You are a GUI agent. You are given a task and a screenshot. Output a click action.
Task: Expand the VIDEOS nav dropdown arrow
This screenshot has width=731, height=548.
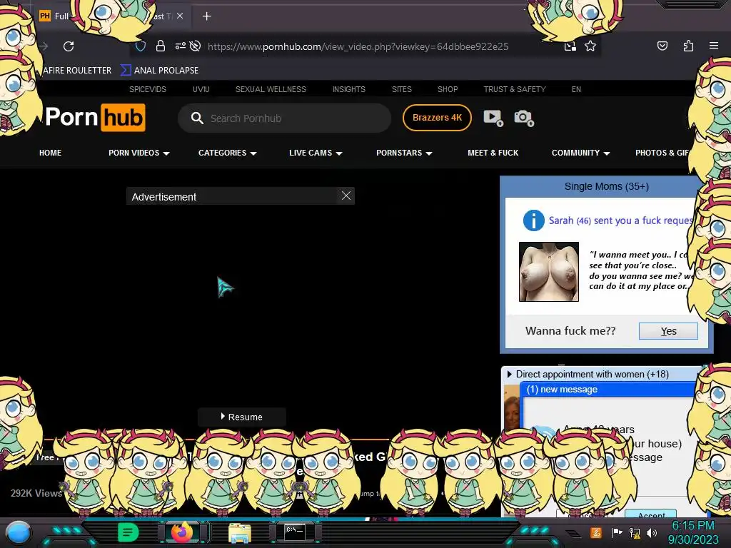166,153
